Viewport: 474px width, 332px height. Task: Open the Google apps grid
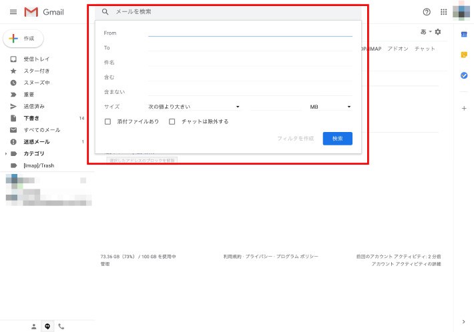[443, 12]
